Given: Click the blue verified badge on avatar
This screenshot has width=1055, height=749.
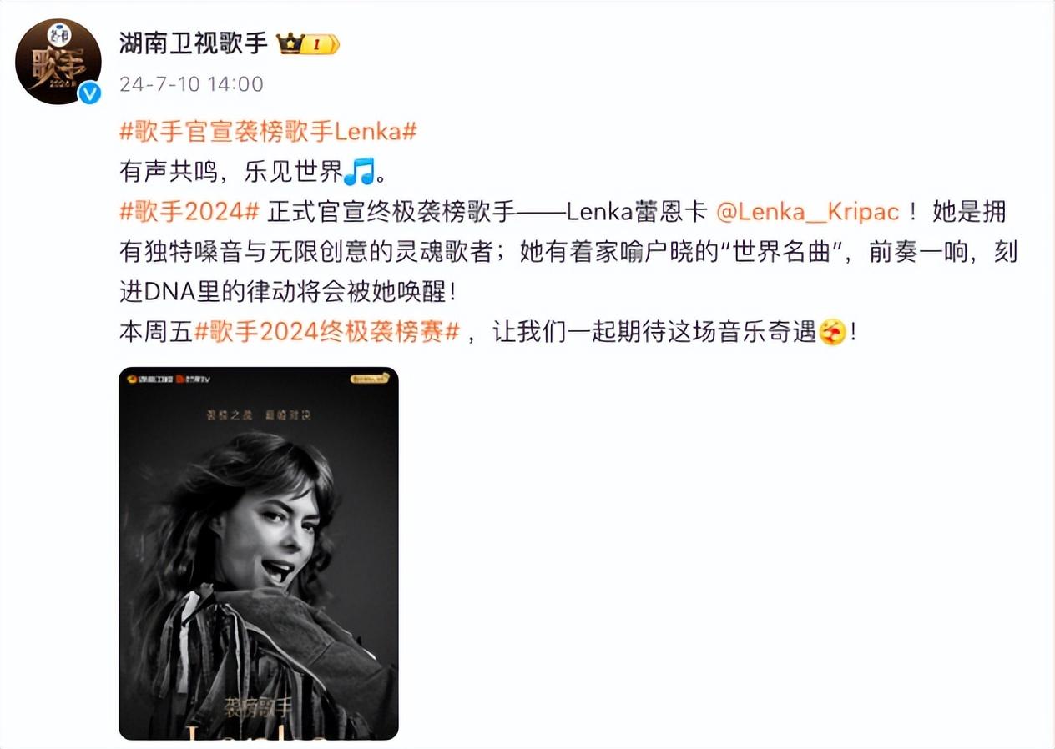Looking at the screenshot, I should coord(89,93).
